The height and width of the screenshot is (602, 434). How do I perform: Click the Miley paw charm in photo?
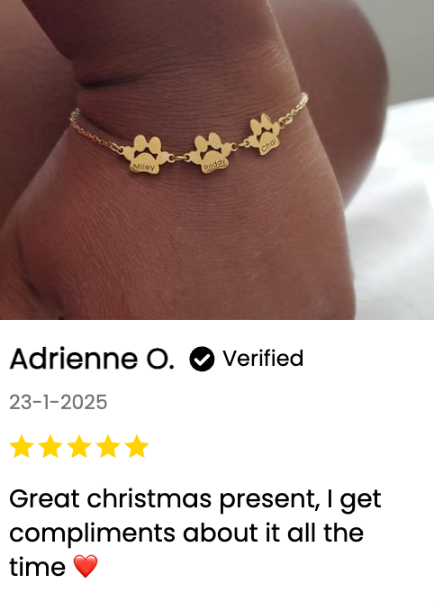[x=147, y=154]
